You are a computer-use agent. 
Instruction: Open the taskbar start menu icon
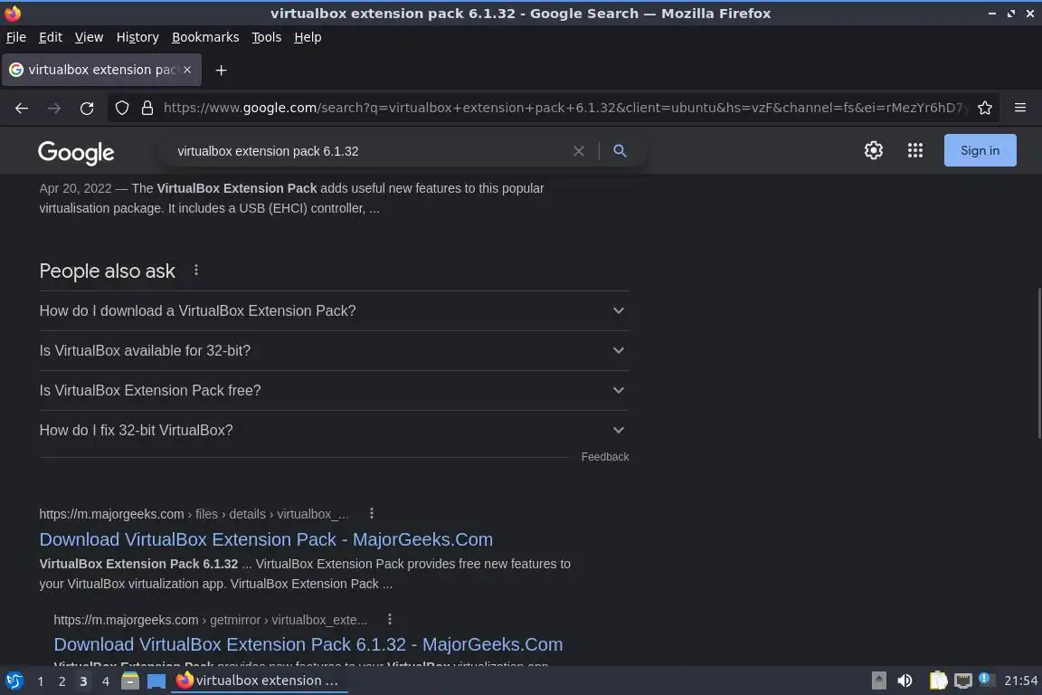[x=14, y=681]
